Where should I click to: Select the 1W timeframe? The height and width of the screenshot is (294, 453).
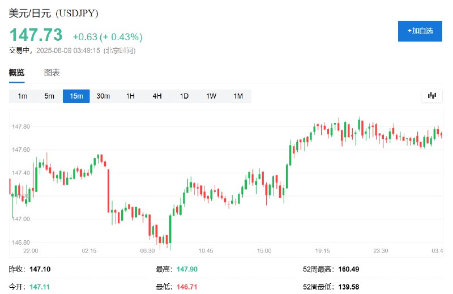point(211,96)
